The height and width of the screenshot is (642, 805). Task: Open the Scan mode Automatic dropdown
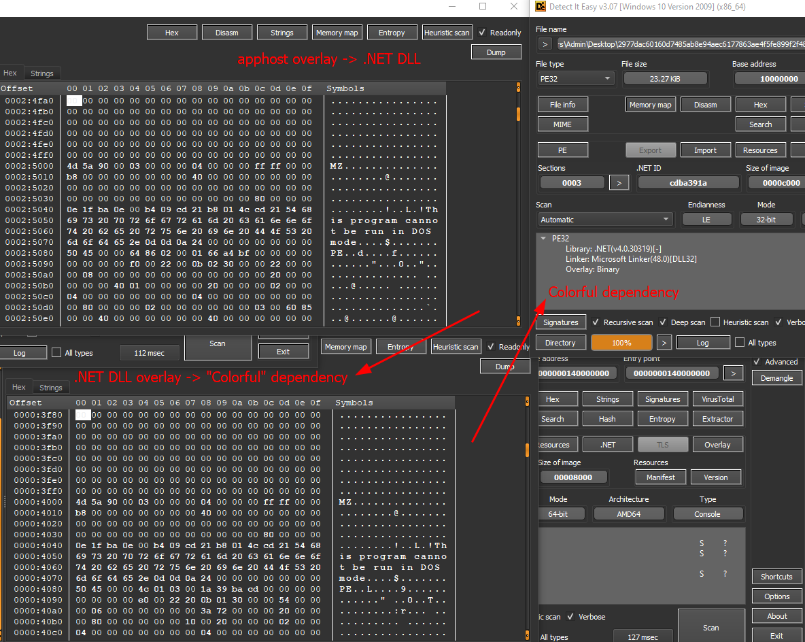point(605,219)
